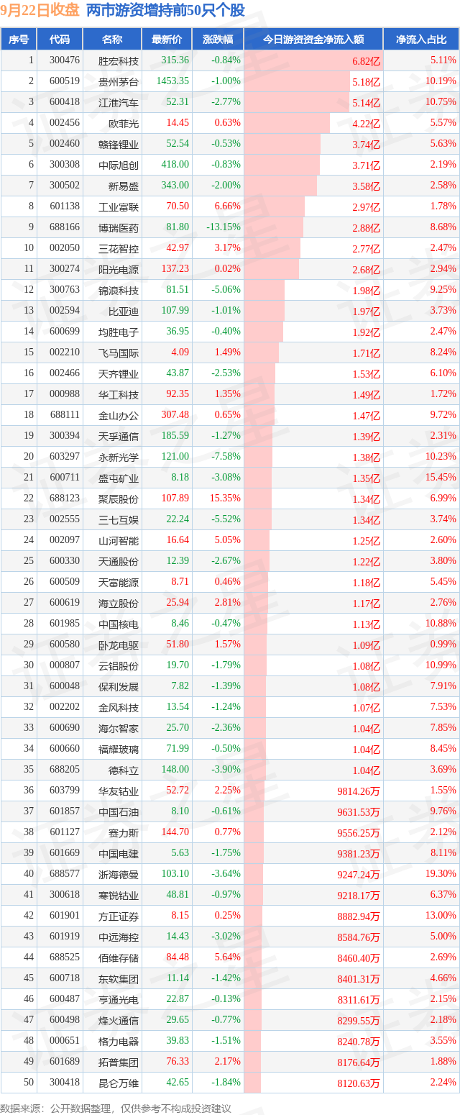Select stock name 中国核电

point(118,624)
